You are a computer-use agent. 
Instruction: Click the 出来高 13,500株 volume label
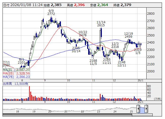pyautogui.click(x=15, y=84)
